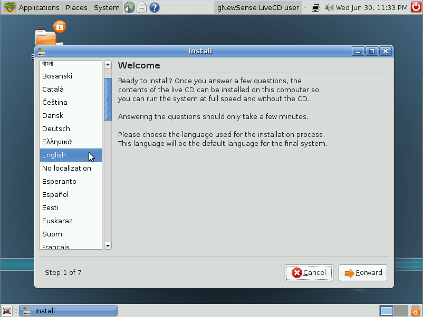The image size is (423, 317).
Task: Select the Bengali language at list top
Action: coord(71,65)
